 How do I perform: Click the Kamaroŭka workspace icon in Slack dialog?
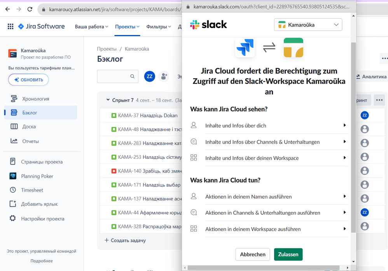294,48
